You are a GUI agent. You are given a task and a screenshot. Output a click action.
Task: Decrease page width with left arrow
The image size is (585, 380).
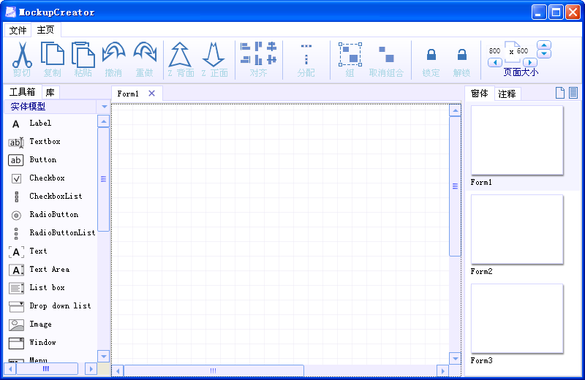495,63
